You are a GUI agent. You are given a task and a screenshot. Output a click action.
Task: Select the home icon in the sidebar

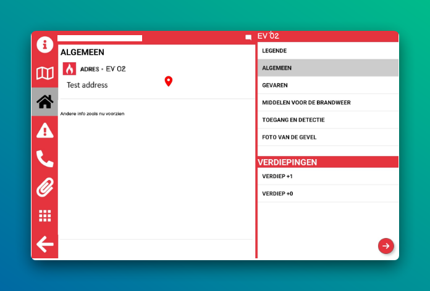click(x=44, y=102)
